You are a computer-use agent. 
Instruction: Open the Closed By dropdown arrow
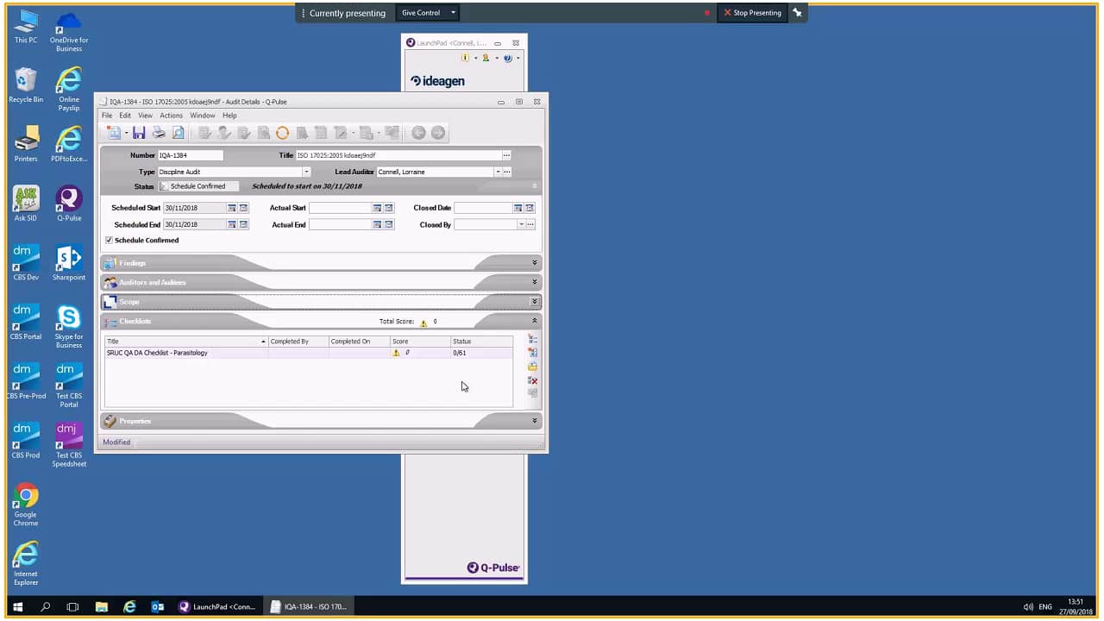click(521, 224)
